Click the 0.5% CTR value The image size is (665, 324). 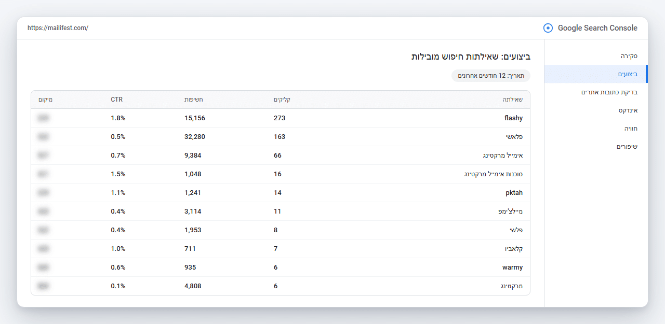click(x=118, y=137)
